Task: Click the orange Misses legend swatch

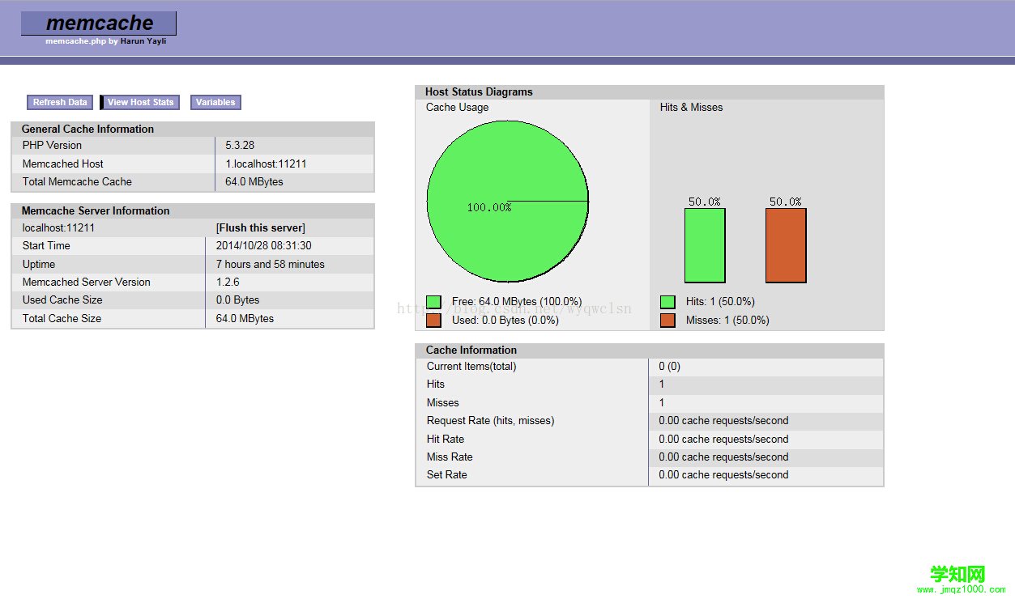Action: coord(667,321)
